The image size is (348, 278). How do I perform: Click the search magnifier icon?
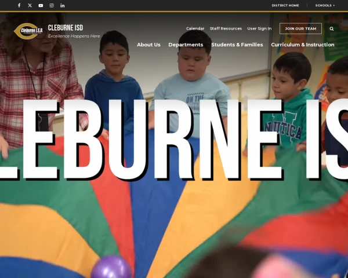click(x=332, y=28)
